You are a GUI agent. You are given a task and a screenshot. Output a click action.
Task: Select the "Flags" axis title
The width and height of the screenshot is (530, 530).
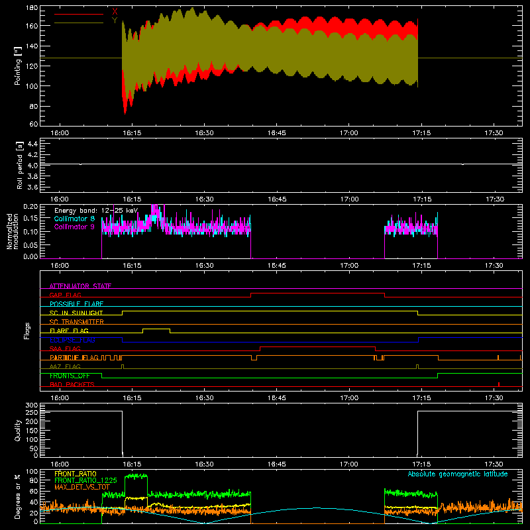click(27, 331)
